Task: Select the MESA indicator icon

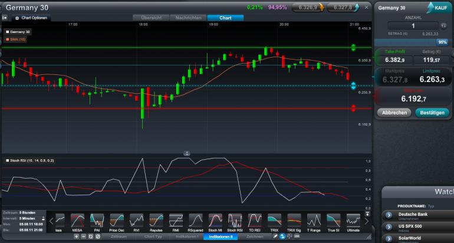Action: [x=77, y=221]
